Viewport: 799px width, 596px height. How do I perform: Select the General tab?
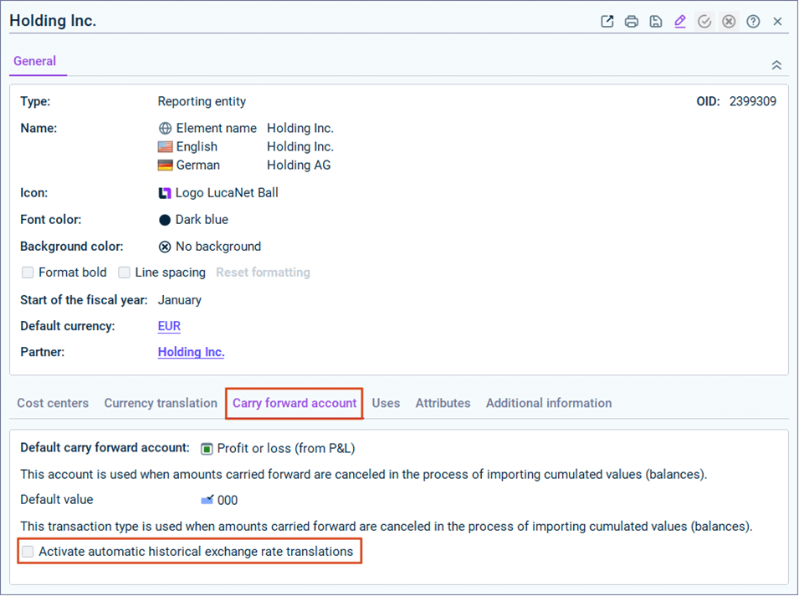[34, 61]
